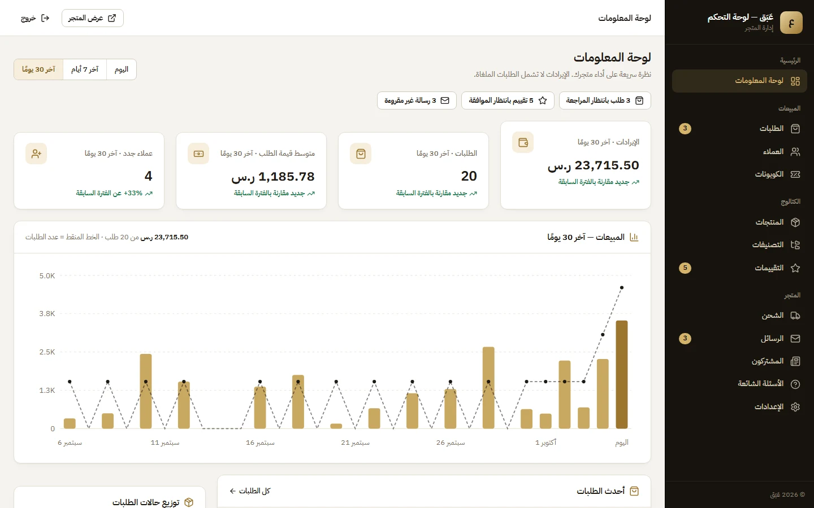Go to العملاء sidebar item
814x508 pixels.
739,152
